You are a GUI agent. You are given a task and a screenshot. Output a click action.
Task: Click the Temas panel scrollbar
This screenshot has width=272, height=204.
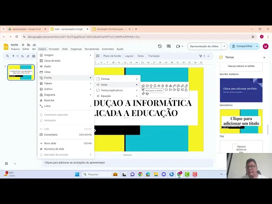tap(268, 130)
